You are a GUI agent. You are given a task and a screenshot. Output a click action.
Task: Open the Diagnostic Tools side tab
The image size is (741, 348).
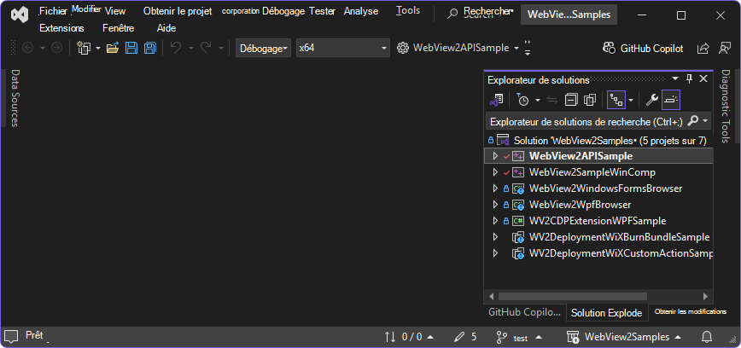pos(726,107)
